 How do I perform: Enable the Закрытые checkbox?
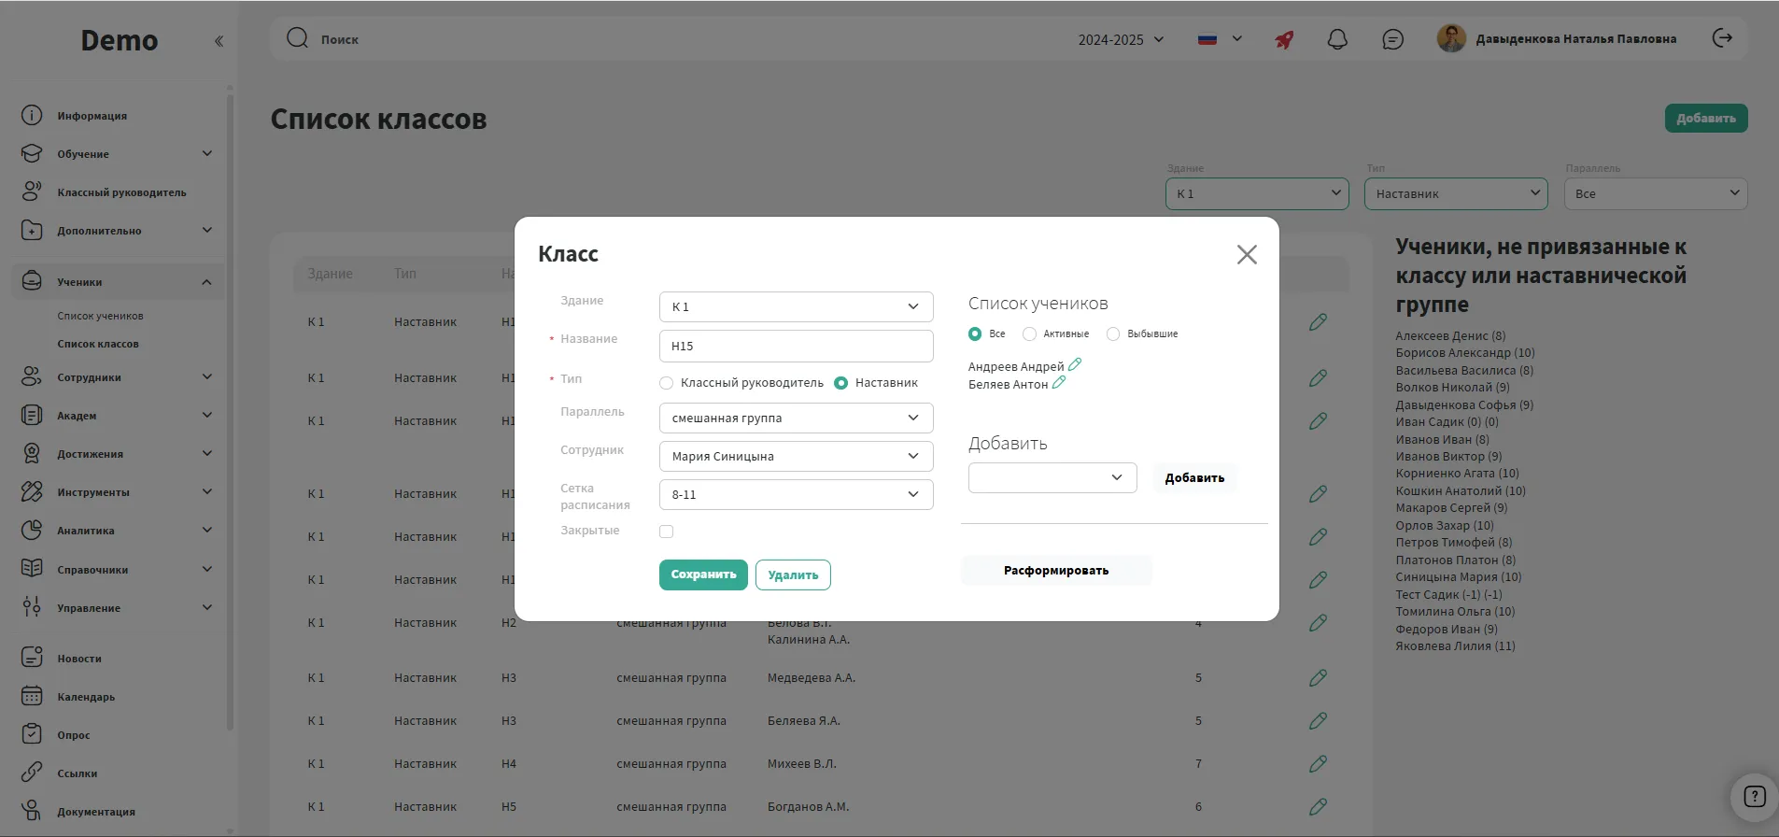click(x=666, y=532)
